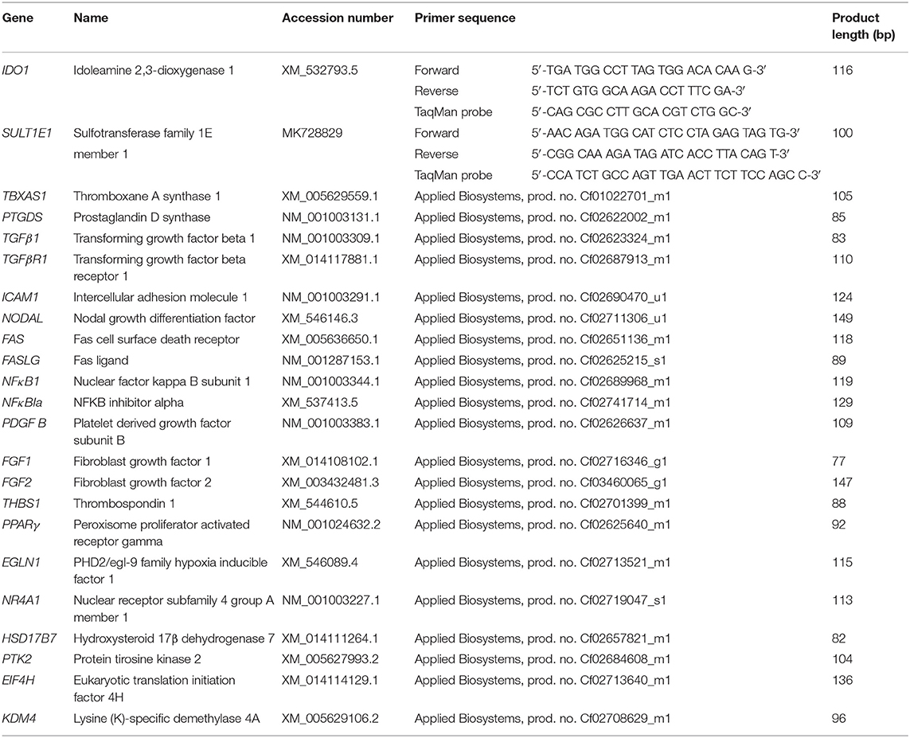Screen dimensions: 910x738
Task: Click the 'Name' column header
Action: click(x=91, y=18)
